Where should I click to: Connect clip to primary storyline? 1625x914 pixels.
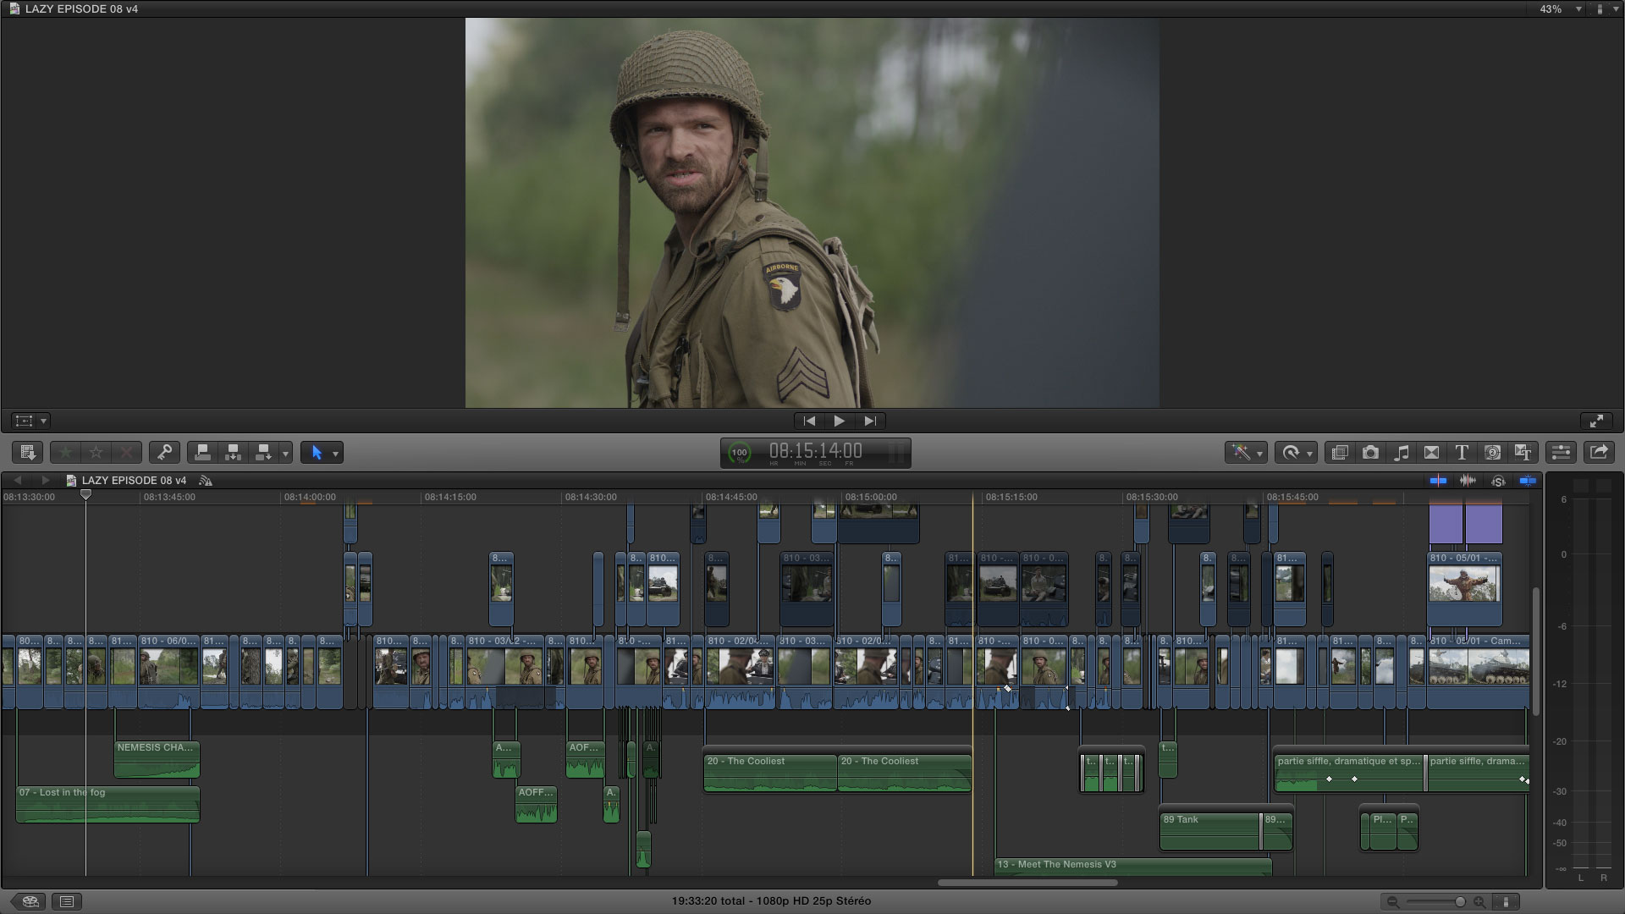202,453
